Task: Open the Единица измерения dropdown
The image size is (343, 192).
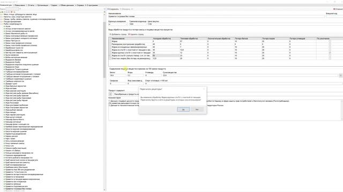Action: tap(118, 24)
